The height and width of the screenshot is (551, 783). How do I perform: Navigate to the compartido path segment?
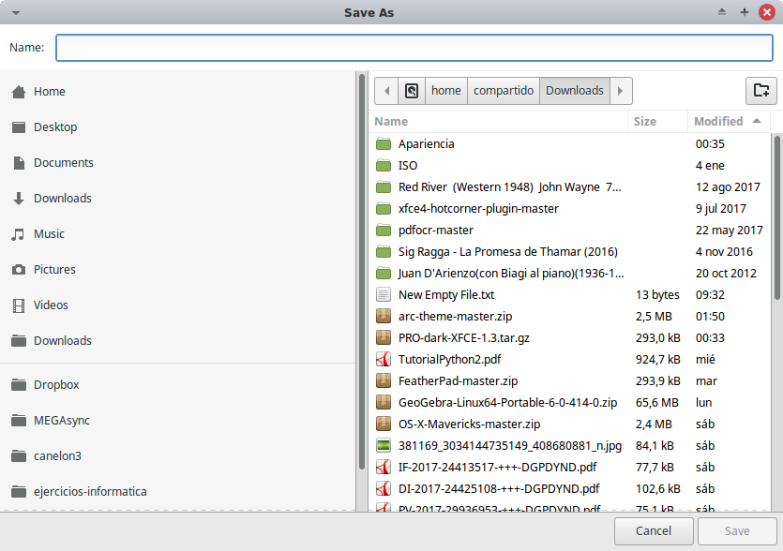504,91
